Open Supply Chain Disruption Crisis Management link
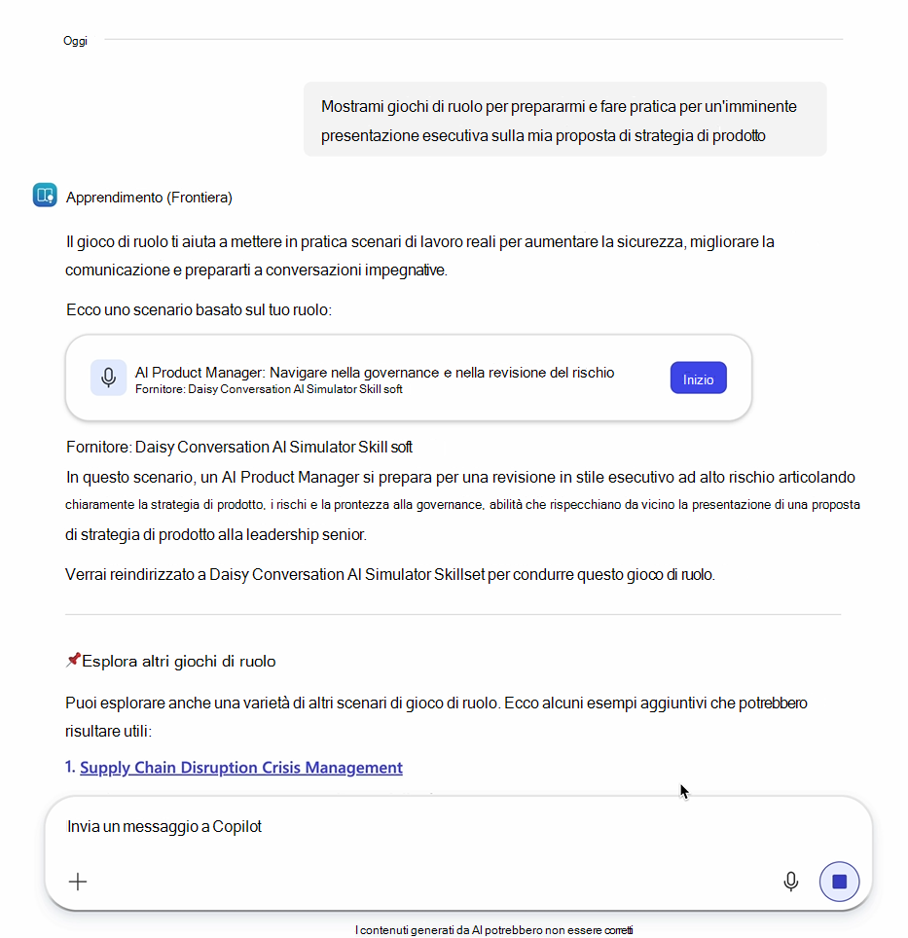The height and width of the screenshot is (938, 908). click(241, 768)
